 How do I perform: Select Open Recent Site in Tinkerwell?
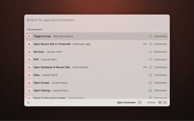tap(52, 44)
